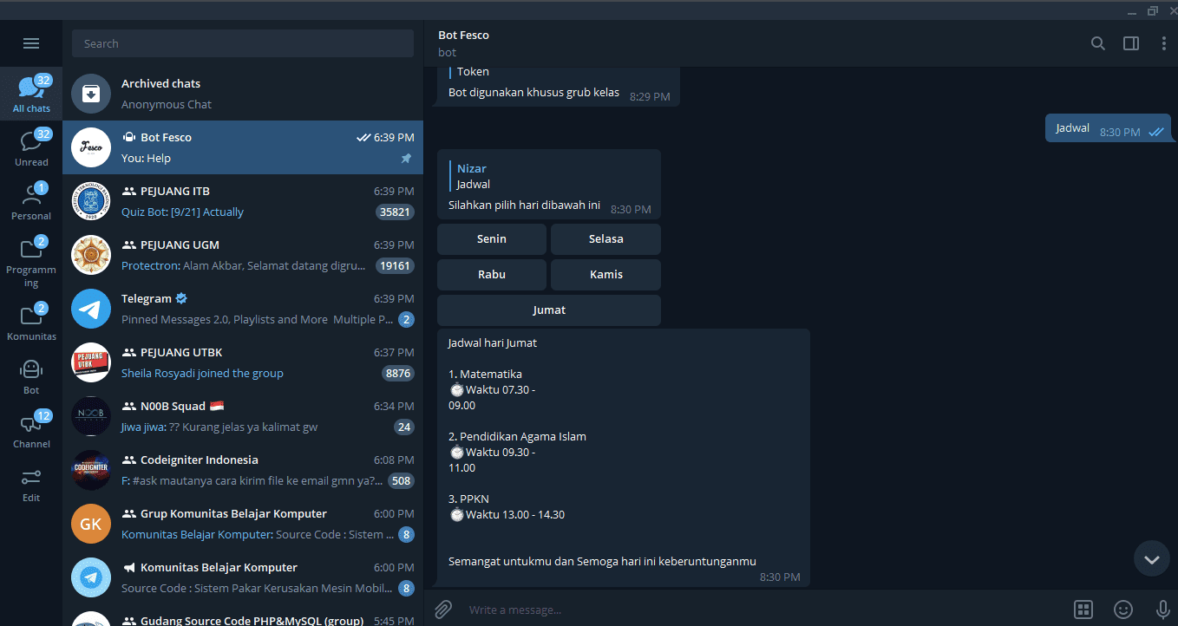Click the 35821 unread badge
This screenshot has width=1178, height=626.
click(396, 212)
